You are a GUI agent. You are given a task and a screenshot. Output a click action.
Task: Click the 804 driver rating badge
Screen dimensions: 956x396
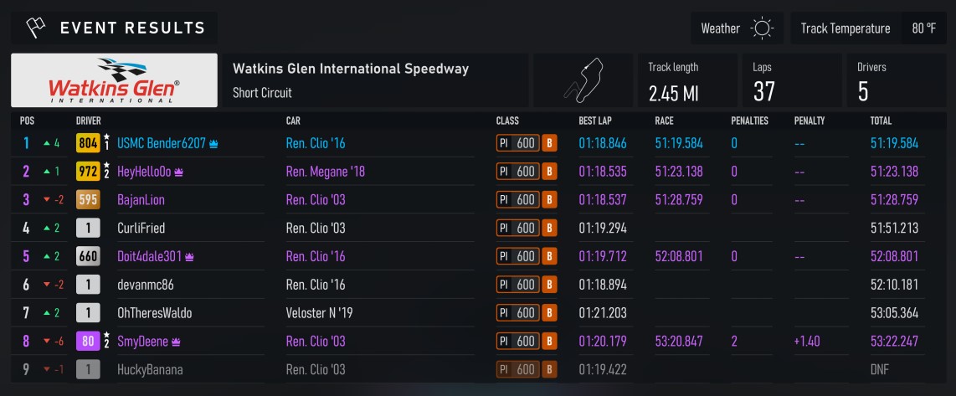[x=88, y=143]
